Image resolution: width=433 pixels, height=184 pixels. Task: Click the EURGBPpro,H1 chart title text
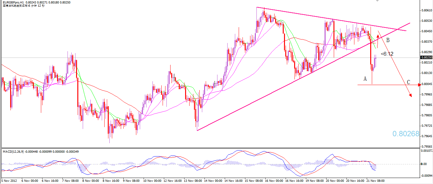(13, 2)
